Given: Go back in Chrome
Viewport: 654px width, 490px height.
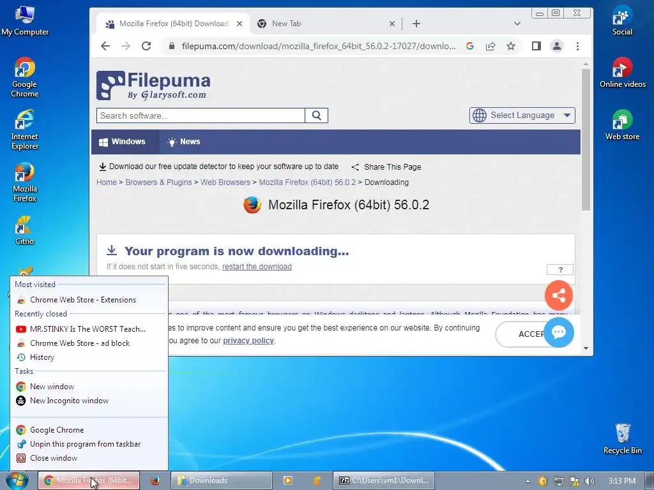Looking at the screenshot, I should 105,46.
